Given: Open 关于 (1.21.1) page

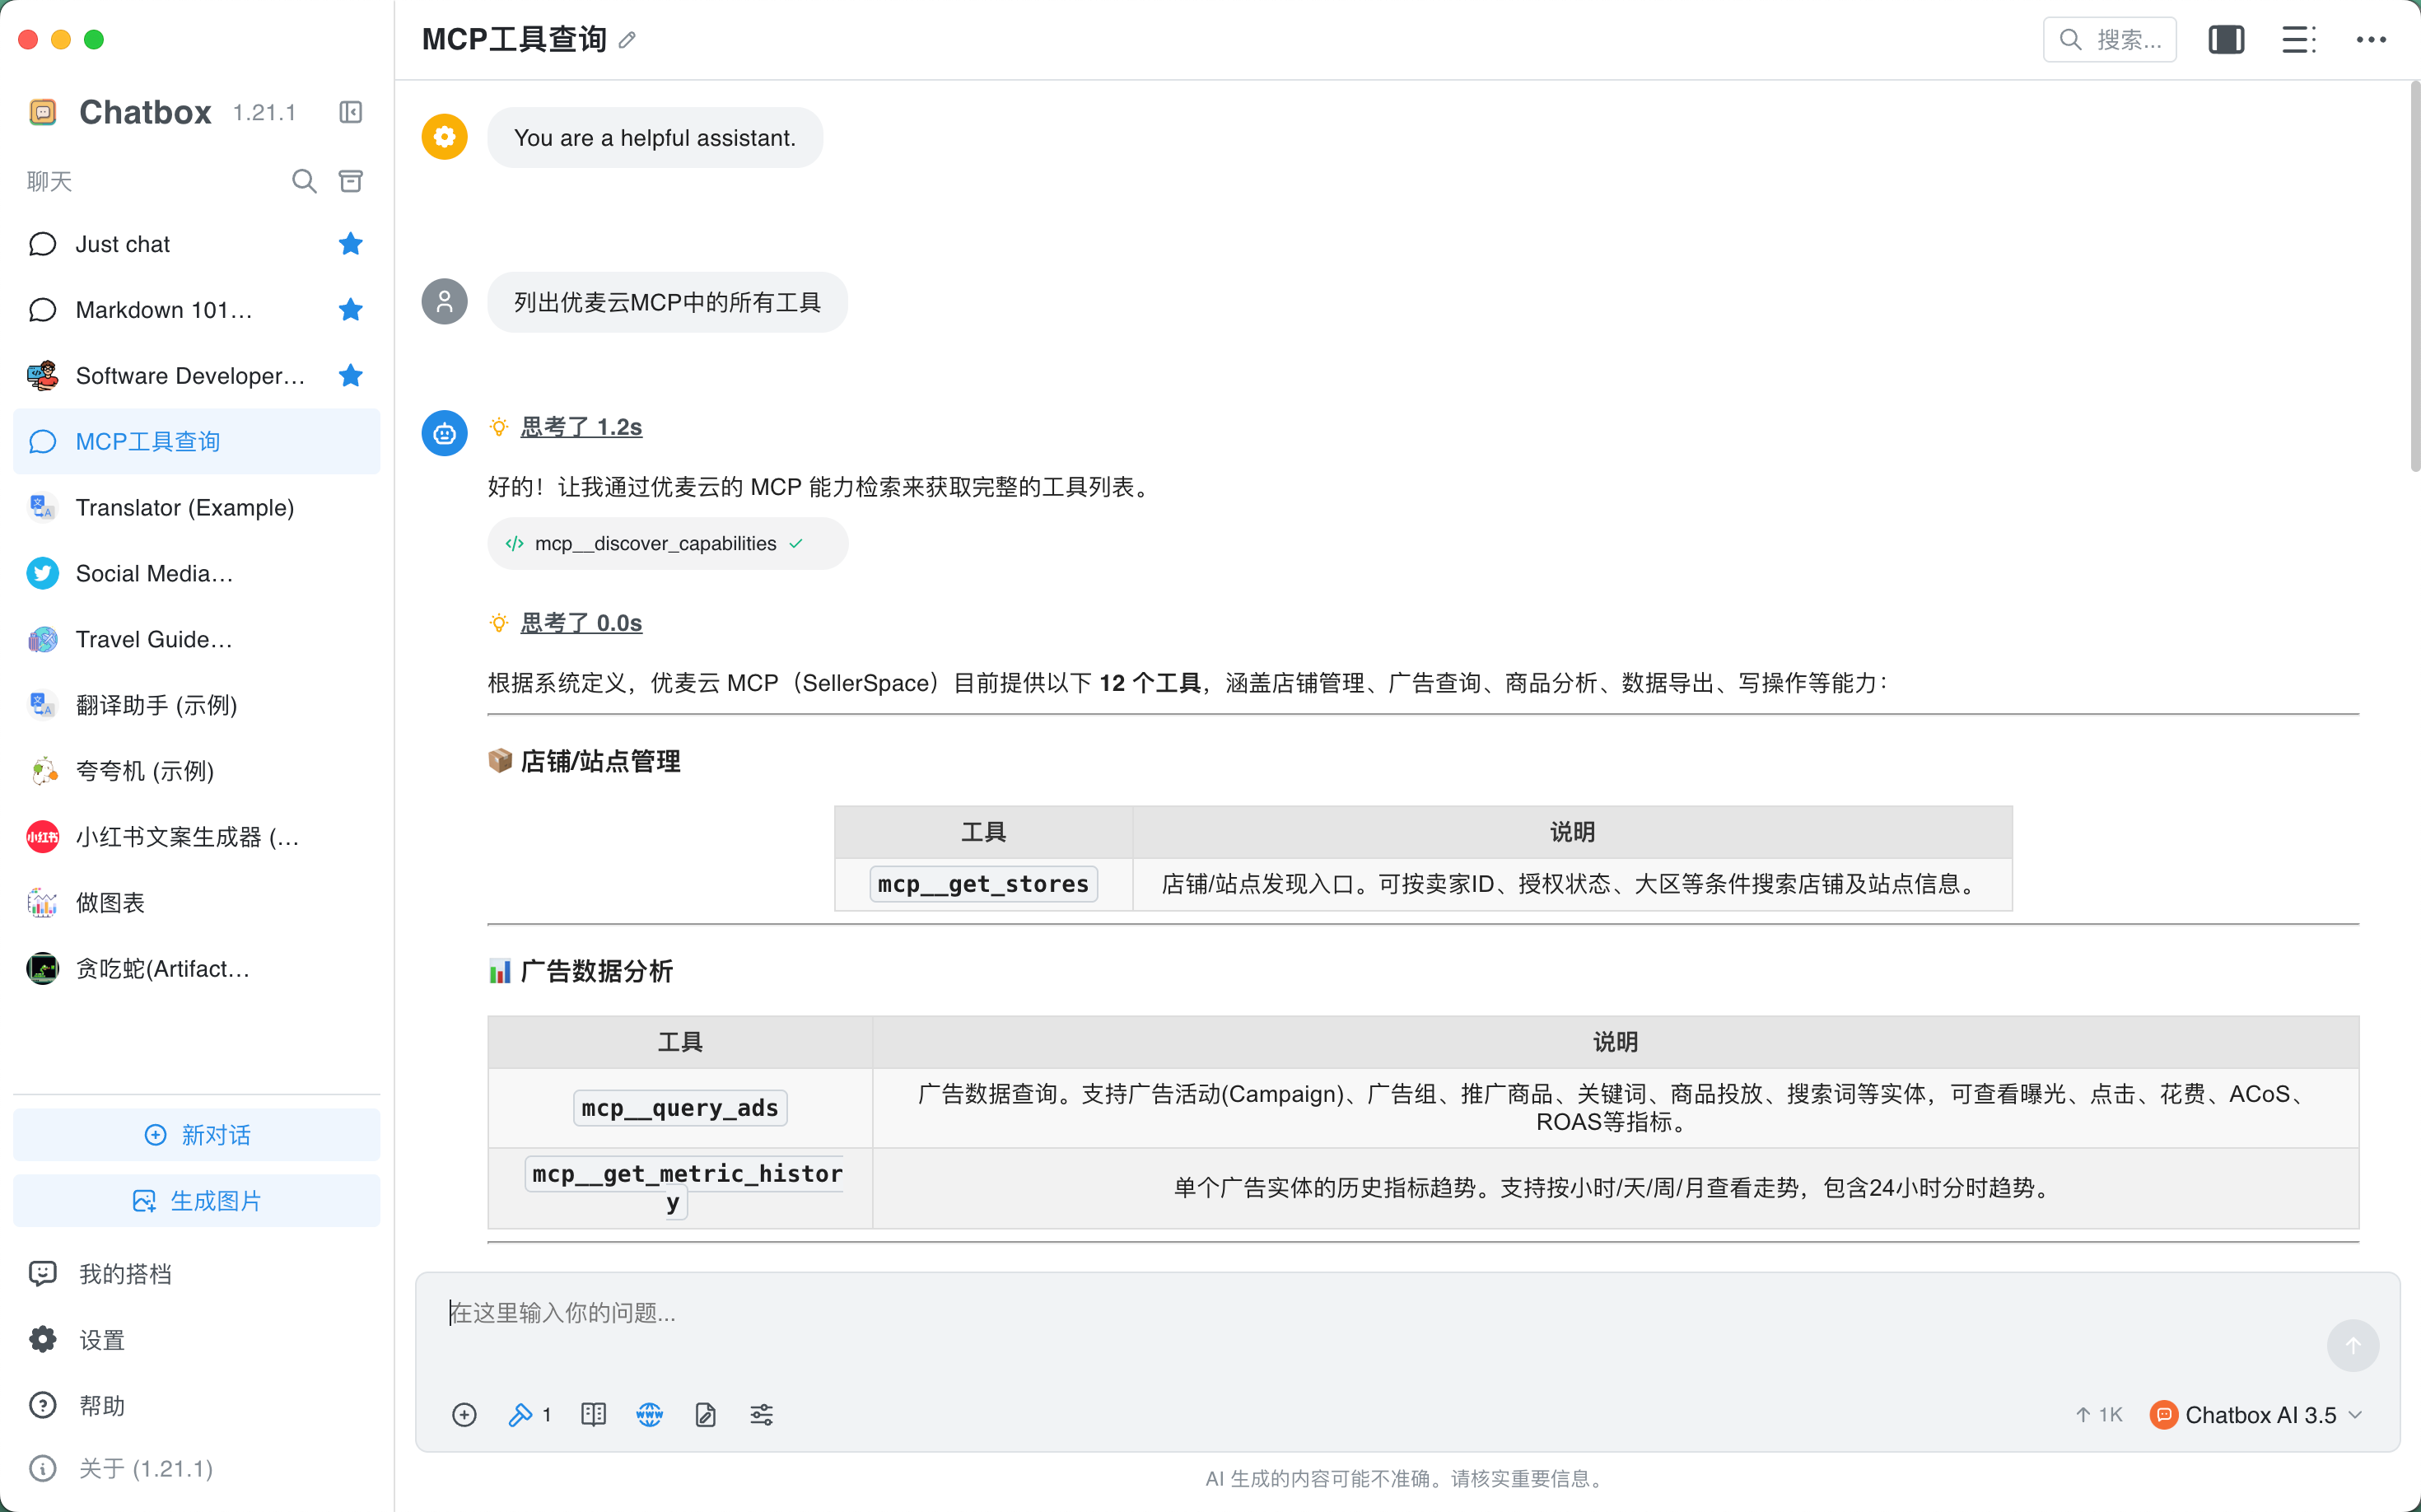Looking at the screenshot, I should coord(197,1469).
